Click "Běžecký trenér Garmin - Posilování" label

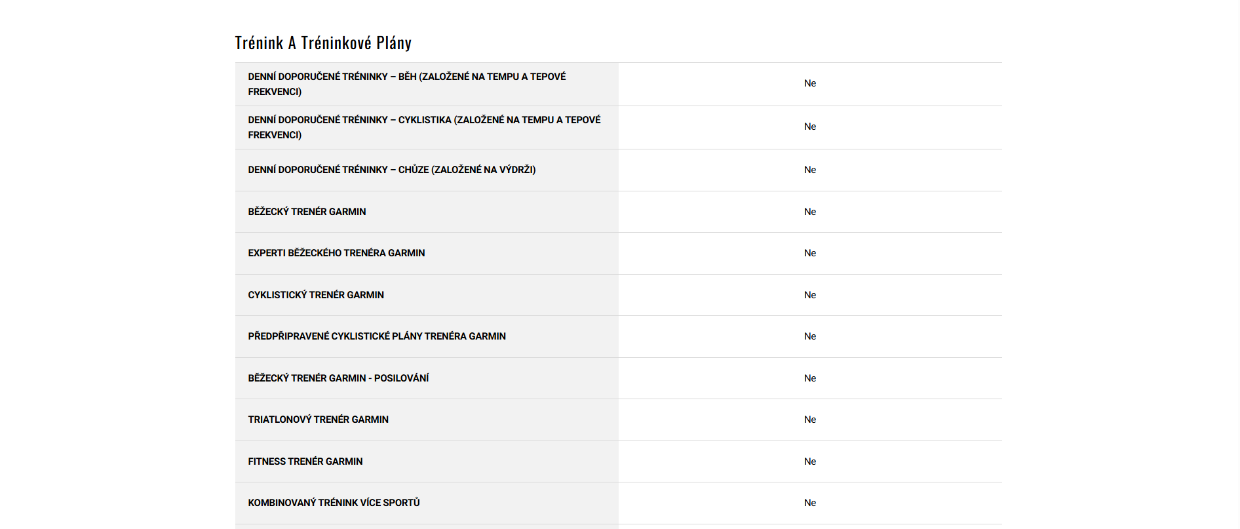(338, 378)
